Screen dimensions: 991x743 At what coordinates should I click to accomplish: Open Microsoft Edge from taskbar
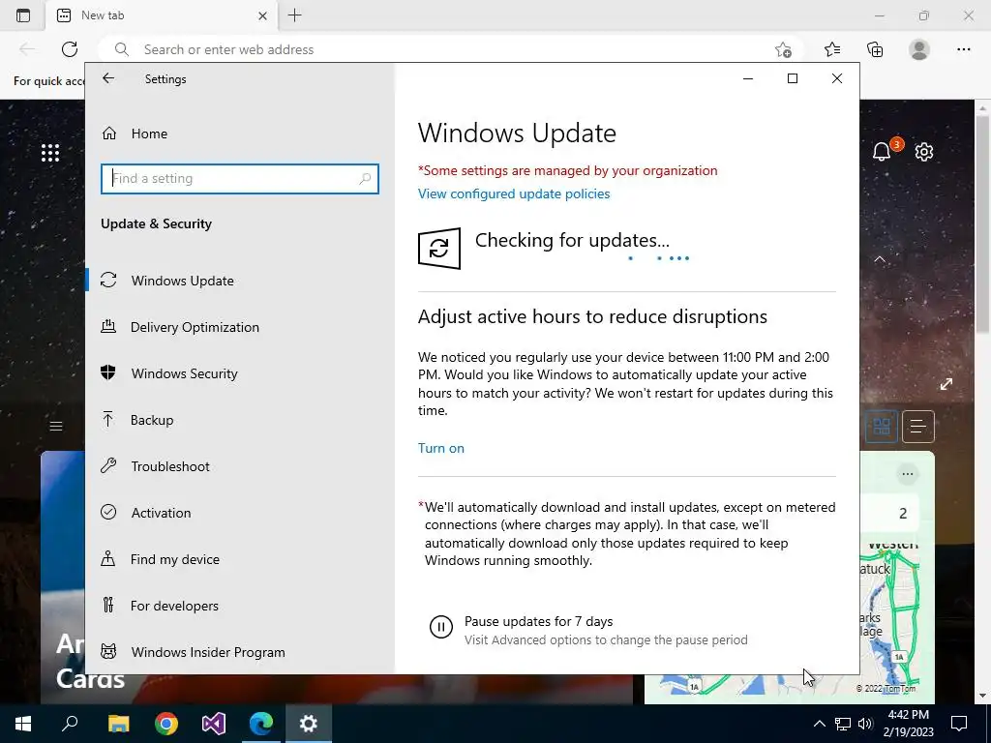coord(261,724)
